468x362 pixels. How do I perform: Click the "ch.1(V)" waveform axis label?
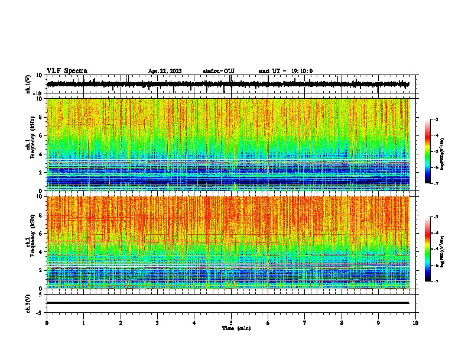28,84
